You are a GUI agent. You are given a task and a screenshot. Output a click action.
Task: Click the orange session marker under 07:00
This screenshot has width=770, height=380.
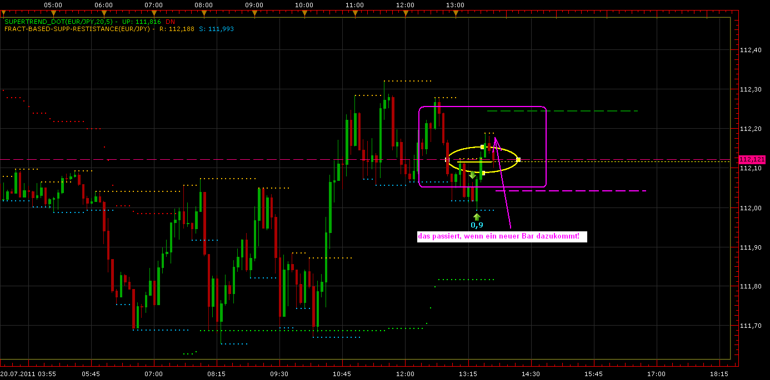(x=154, y=13)
